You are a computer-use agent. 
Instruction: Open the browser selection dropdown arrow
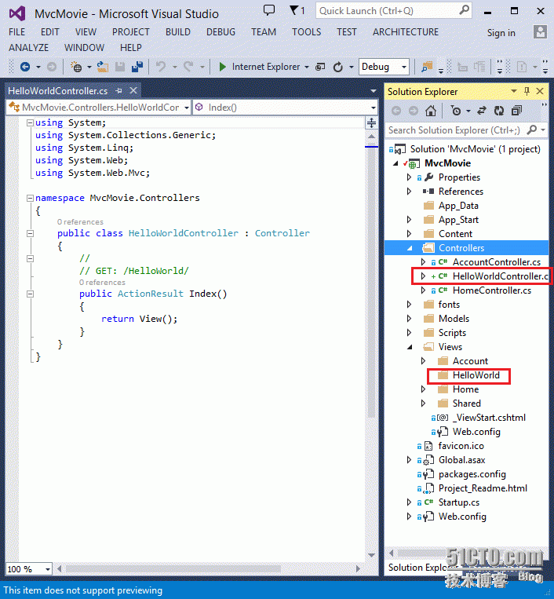307,68
